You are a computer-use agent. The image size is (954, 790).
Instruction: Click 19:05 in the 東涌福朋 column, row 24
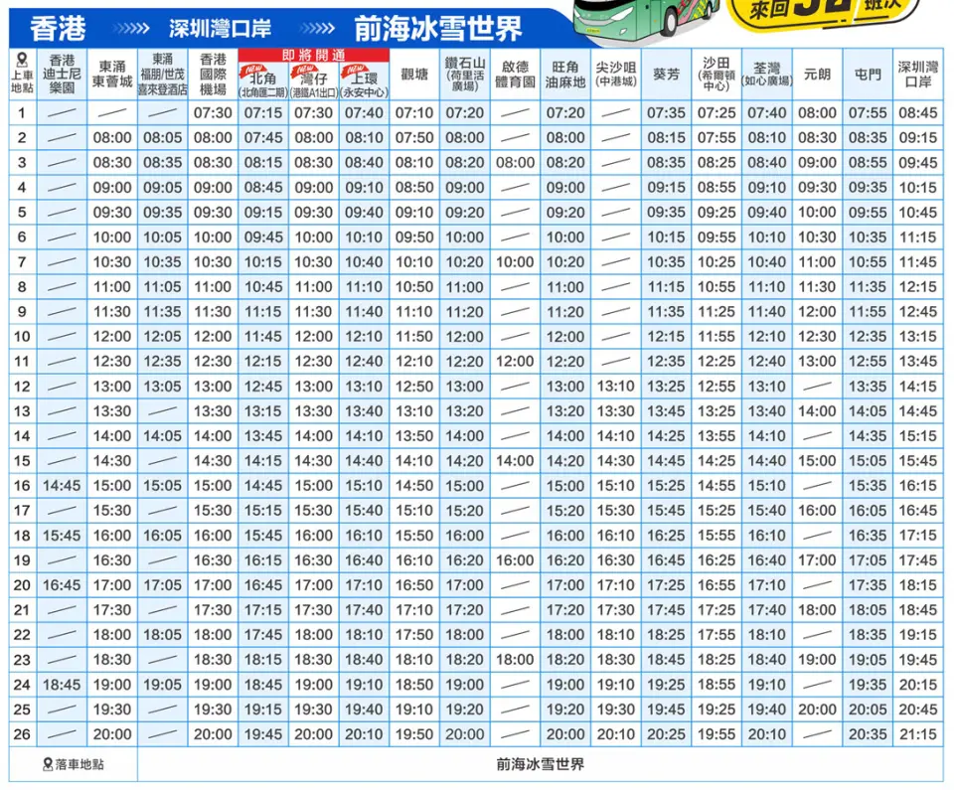point(162,685)
